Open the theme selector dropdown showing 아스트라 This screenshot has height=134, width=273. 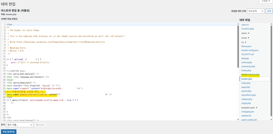(x=256, y=11)
